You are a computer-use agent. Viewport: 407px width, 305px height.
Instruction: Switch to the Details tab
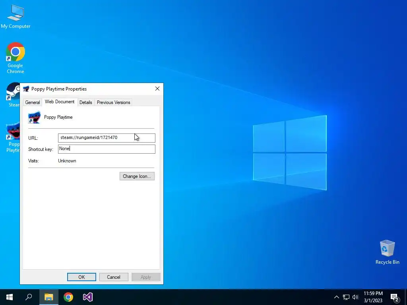[x=86, y=102]
